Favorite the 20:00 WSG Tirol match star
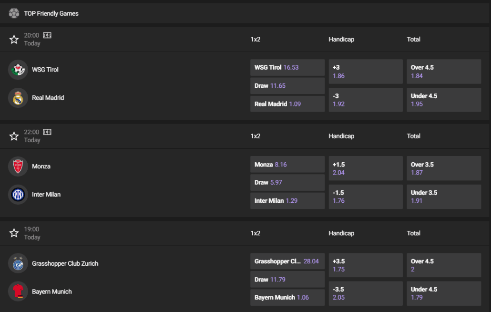 (14, 40)
